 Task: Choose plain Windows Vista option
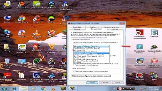(92, 58)
